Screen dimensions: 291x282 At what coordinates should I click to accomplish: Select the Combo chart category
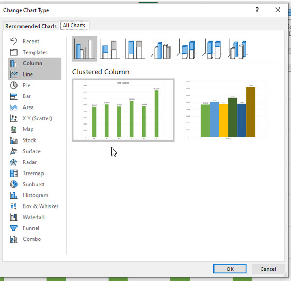[x=35, y=239]
